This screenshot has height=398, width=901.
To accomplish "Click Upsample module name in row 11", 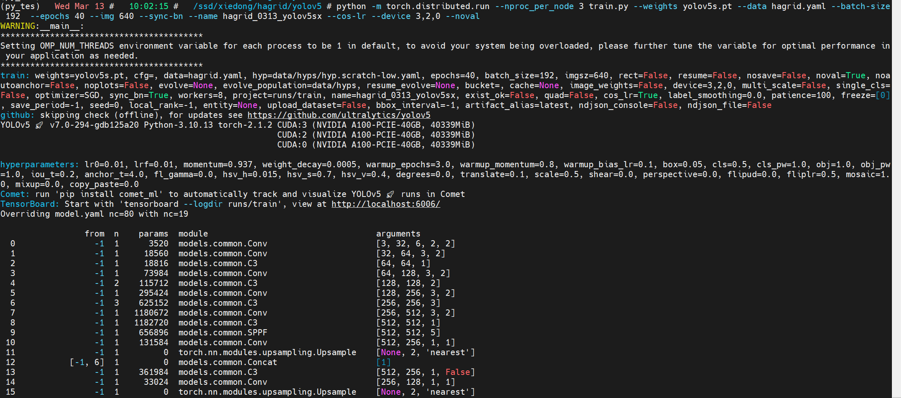I will pyautogui.click(x=267, y=352).
